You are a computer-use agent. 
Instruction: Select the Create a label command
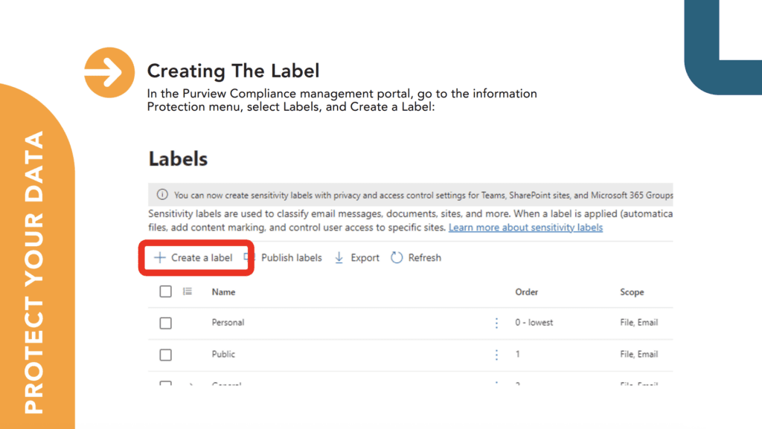(x=193, y=258)
